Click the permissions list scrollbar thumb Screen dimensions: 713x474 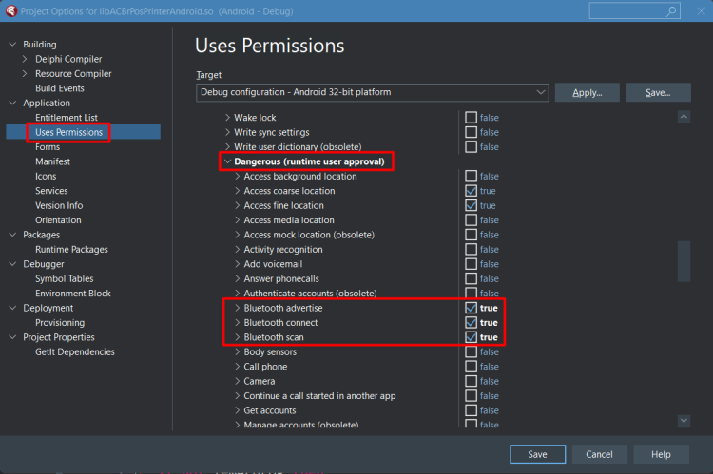(x=684, y=261)
